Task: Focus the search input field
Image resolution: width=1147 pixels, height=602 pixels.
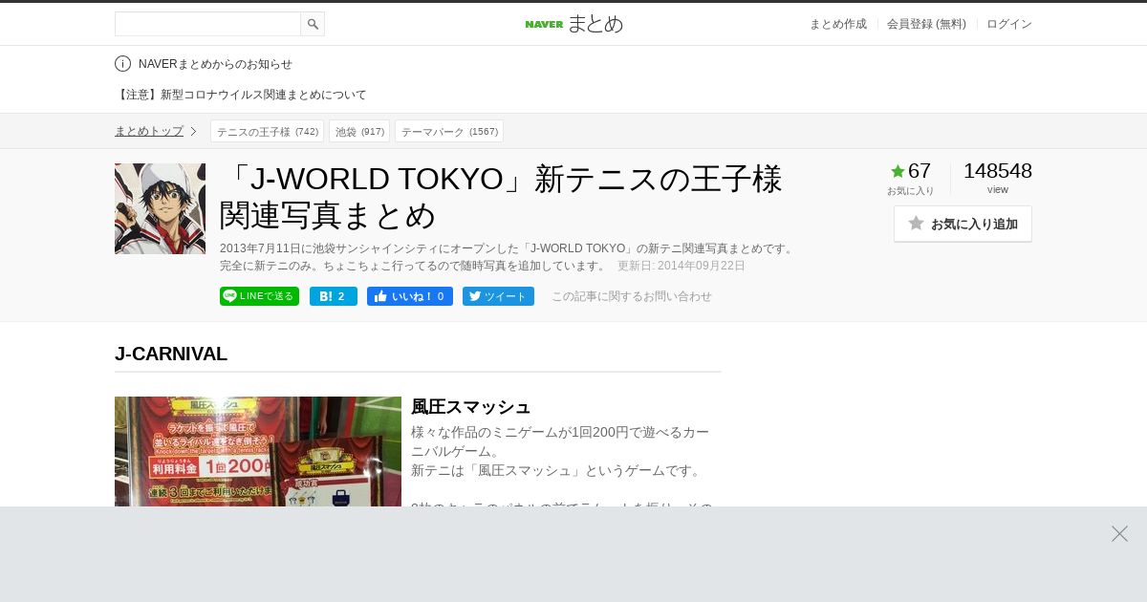Action: tap(207, 24)
